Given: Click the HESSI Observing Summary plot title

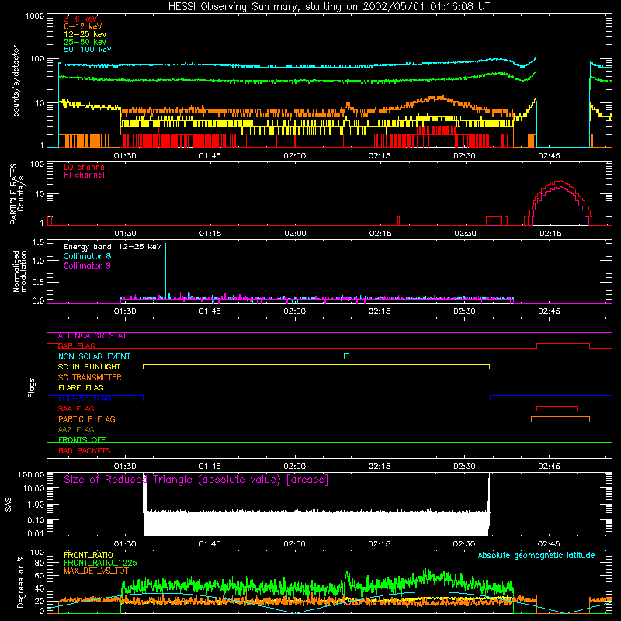Looking at the screenshot, I should (x=329, y=7).
